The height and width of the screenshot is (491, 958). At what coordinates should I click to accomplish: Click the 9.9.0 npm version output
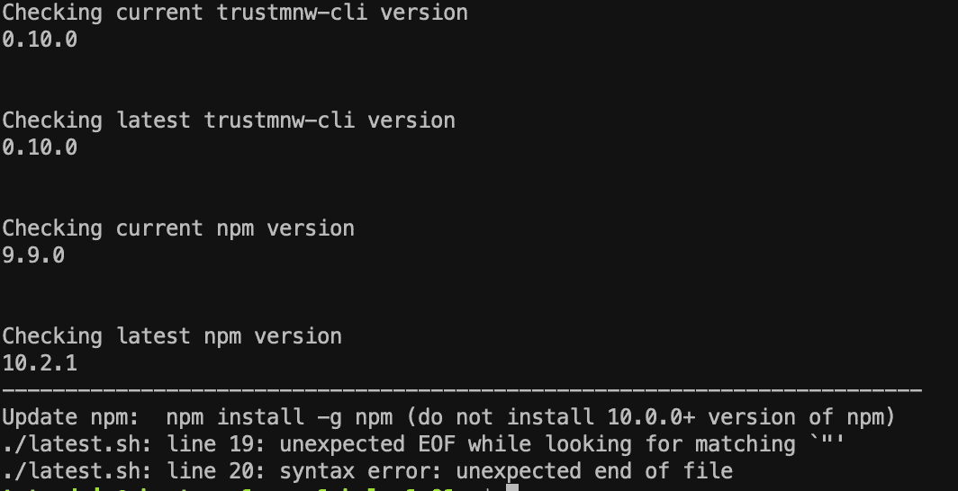(x=33, y=255)
